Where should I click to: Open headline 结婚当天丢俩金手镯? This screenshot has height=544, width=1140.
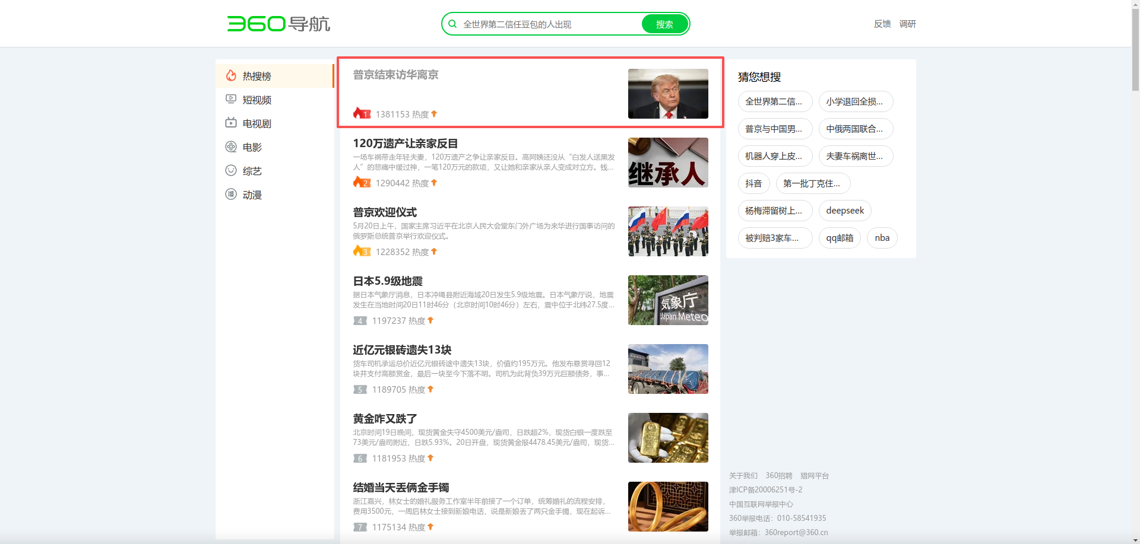click(x=401, y=488)
